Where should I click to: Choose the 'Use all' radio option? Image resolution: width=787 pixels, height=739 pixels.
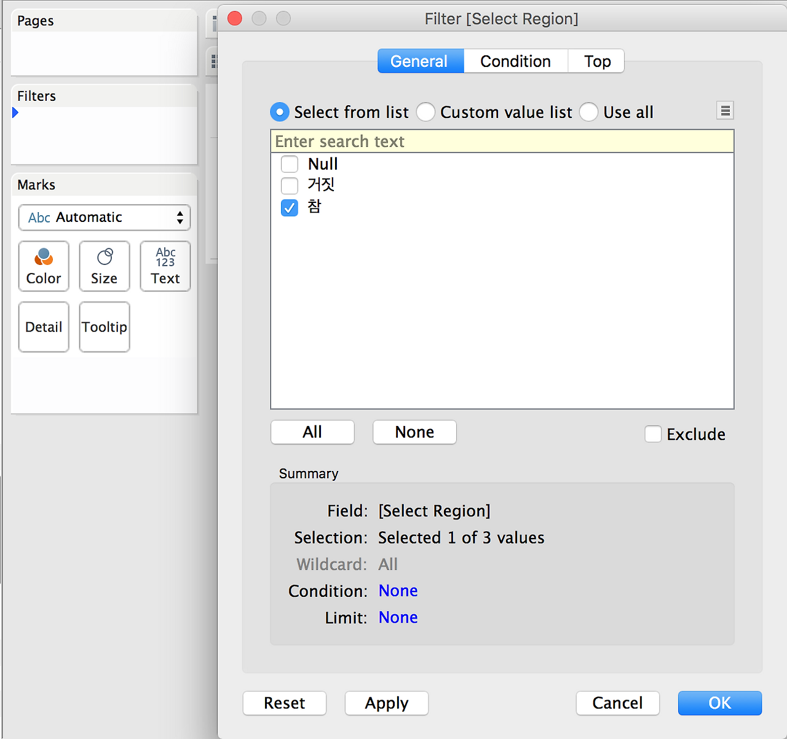coord(588,112)
